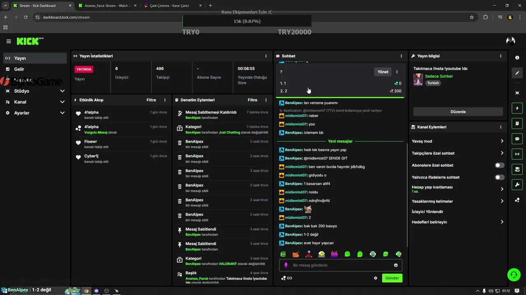Switch to the Çark Çevirme browser tab
Image resolution: width=526 pixels, height=295 pixels.
[x=173, y=6]
